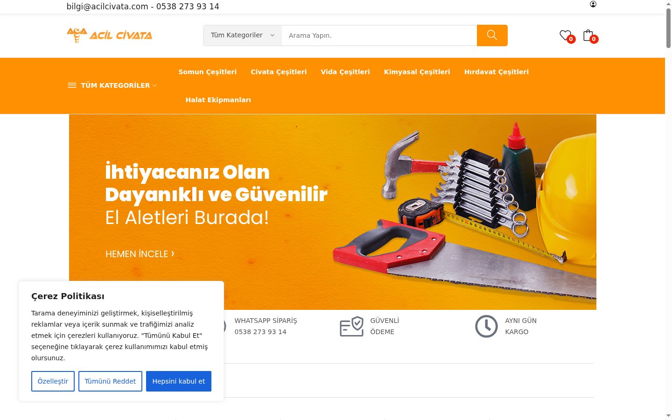This screenshot has width=672, height=420.
Task: Click the Hepsini kabul et button
Action: (179, 381)
